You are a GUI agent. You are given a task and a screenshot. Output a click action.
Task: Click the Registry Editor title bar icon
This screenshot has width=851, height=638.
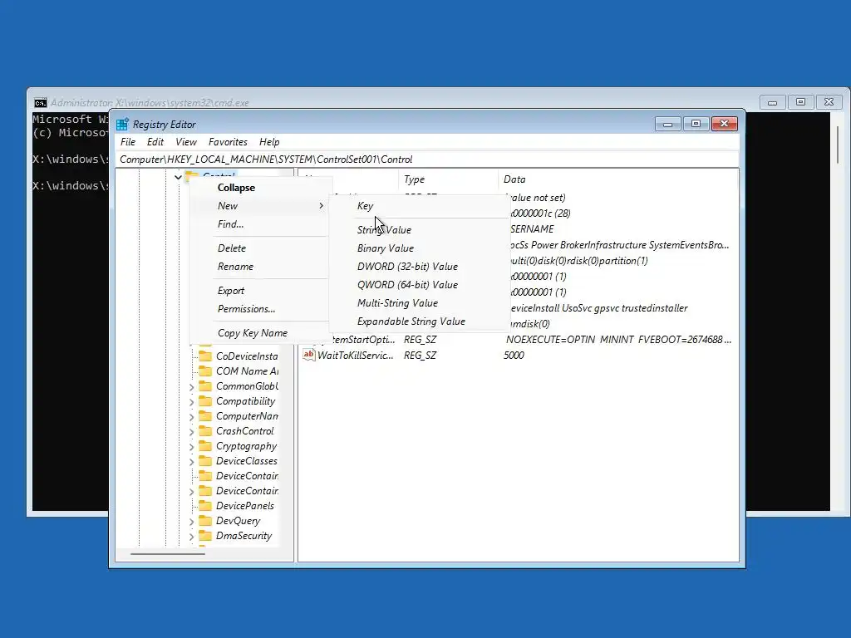coord(123,125)
